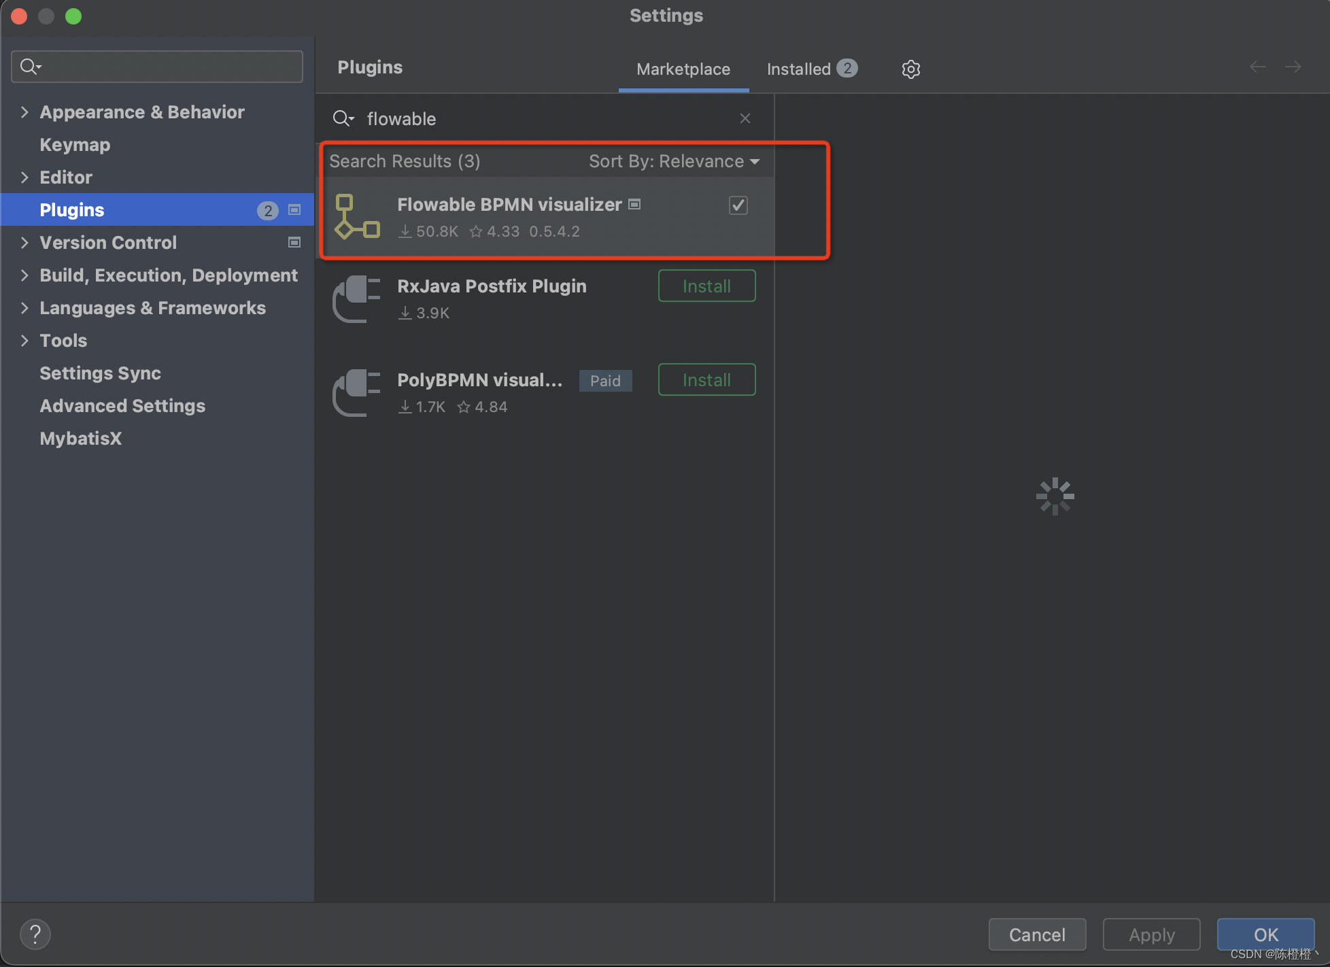
Task: Expand the Editor section
Action: tap(24, 177)
